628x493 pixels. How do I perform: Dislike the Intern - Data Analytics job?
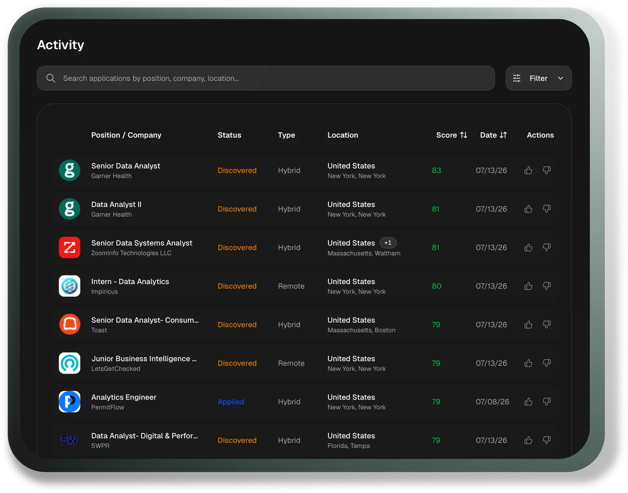coord(547,286)
